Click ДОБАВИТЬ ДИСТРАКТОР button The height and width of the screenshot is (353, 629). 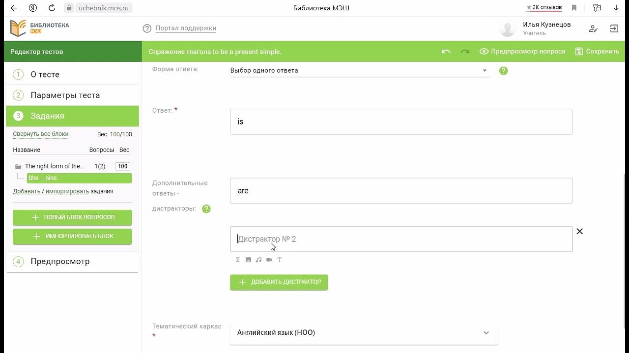click(279, 282)
